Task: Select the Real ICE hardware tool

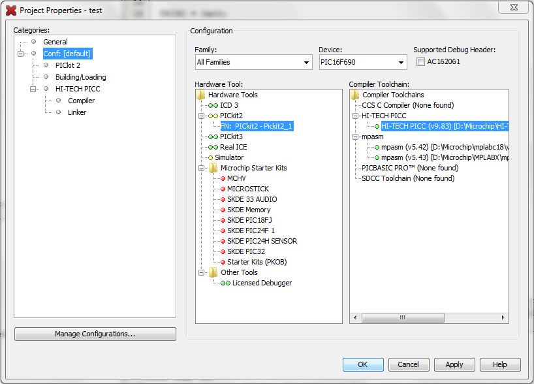Action: pos(234,147)
